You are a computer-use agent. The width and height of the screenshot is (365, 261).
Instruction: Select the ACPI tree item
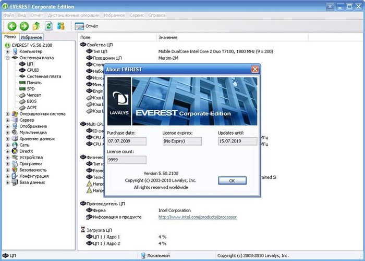pyautogui.click(x=32, y=108)
